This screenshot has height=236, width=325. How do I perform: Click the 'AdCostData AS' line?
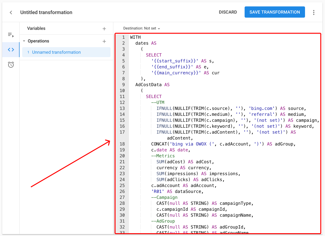pyautogui.click(x=152, y=85)
